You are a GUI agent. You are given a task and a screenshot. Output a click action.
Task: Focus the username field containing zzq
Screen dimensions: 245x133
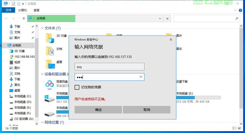(109, 67)
